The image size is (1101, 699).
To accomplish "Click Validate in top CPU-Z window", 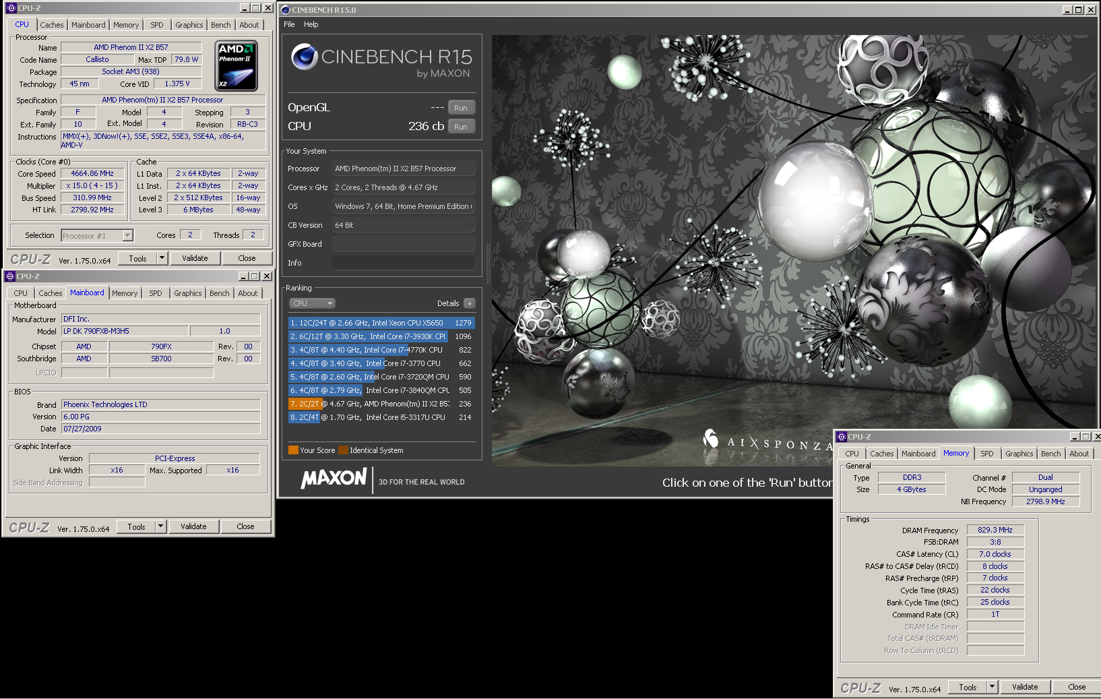I will tap(195, 258).
